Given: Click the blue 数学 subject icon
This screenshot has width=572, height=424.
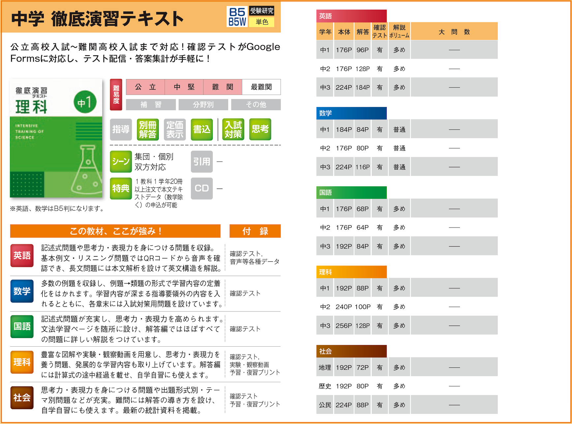Looking at the screenshot, I should coord(22,291).
